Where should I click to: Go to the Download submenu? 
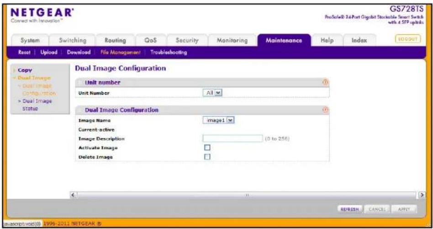pyautogui.click(x=79, y=52)
